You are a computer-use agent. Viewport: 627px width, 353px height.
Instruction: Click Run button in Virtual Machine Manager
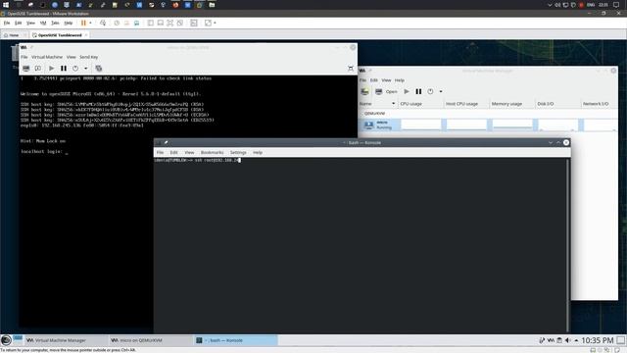pos(407,91)
